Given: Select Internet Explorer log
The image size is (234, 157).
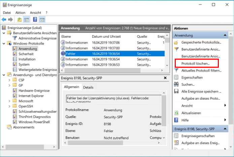Looking at the screenshot, I should click(31, 96).
